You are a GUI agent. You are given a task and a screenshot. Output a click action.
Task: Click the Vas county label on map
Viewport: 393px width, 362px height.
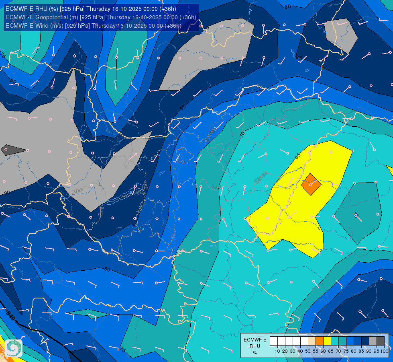pyautogui.click(x=78, y=191)
